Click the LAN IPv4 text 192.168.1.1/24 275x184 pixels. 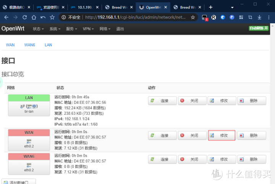77,119
